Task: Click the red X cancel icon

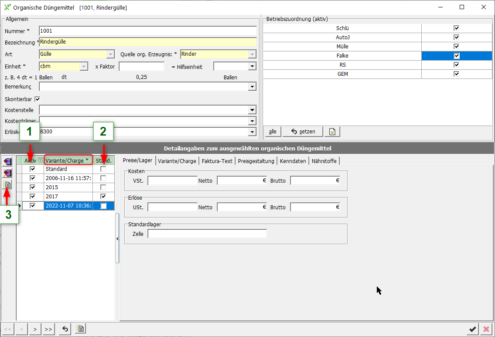Action: (486, 329)
